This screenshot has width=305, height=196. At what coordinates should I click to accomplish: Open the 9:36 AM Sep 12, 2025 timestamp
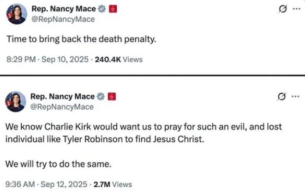coord(45,184)
